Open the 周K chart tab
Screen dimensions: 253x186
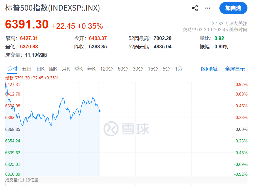coord(53,69)
